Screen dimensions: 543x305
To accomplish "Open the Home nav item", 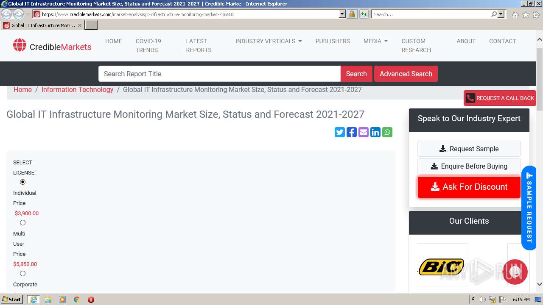I will tap(114, 41).
